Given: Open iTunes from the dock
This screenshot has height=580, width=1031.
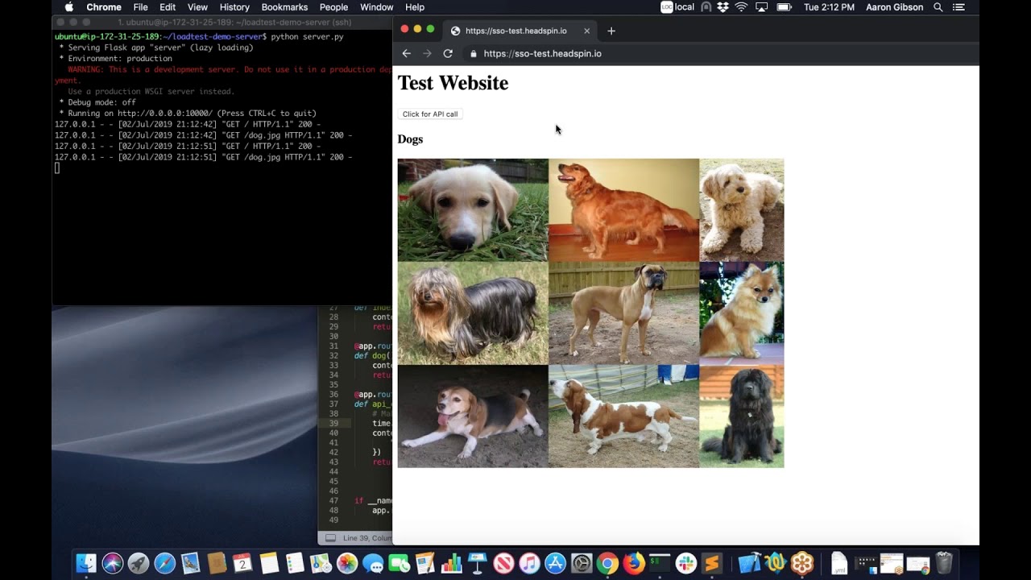Looking at the screenshot, I should click(529, 563).
